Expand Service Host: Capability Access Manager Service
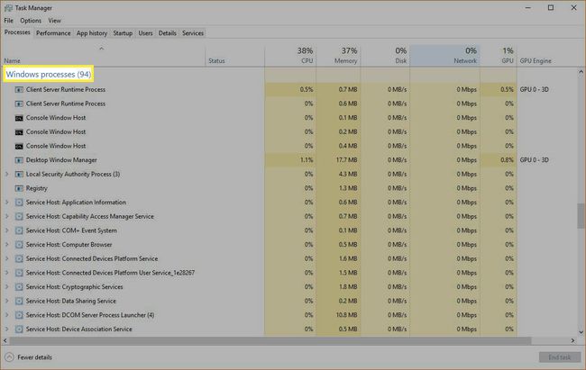Screen dimensions: 586x370 (6, 217)
